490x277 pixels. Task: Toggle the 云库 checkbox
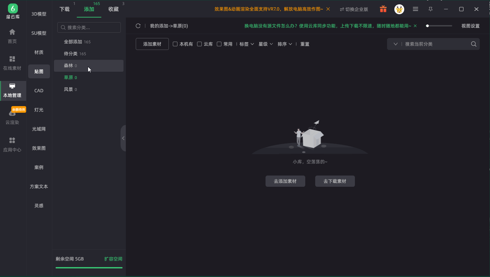pyautogui.click(x=199, y=44)
